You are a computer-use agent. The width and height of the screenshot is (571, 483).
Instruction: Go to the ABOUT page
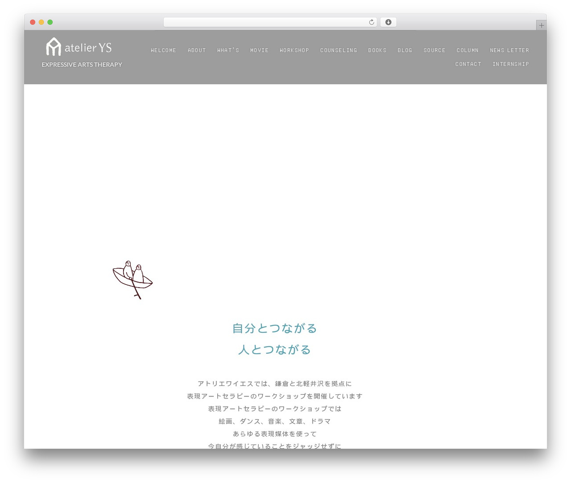point(197,50)
